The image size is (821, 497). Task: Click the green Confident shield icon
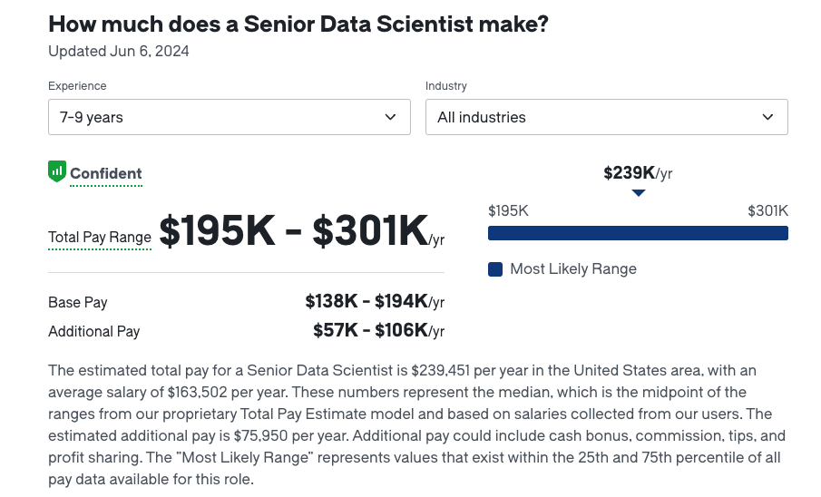pos(57,171)
